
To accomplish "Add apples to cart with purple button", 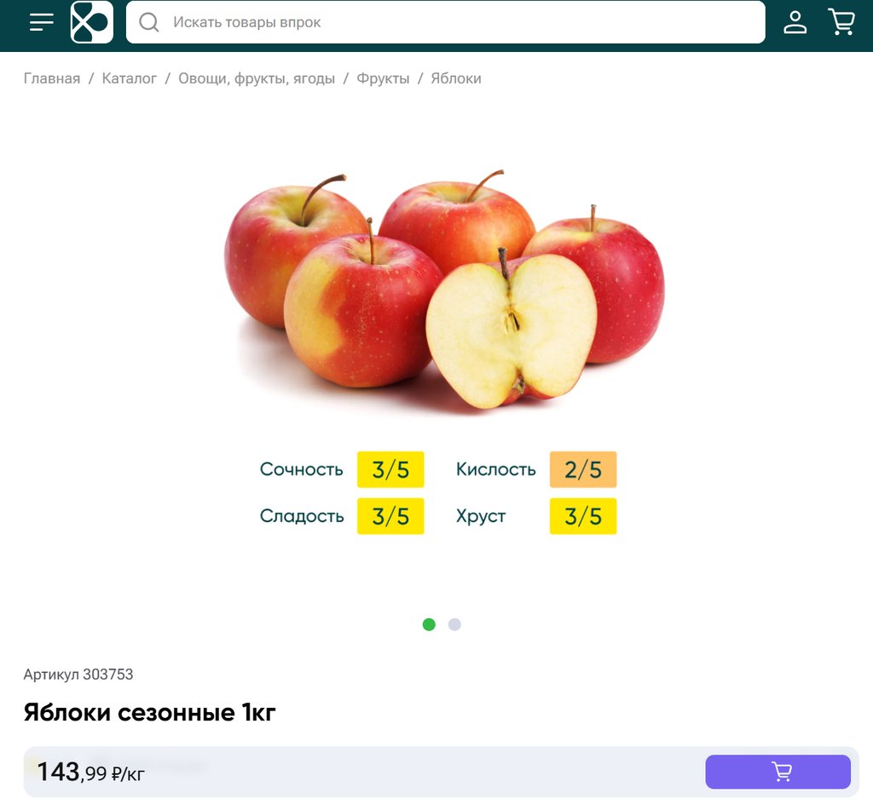I will (x=778, y=772).
